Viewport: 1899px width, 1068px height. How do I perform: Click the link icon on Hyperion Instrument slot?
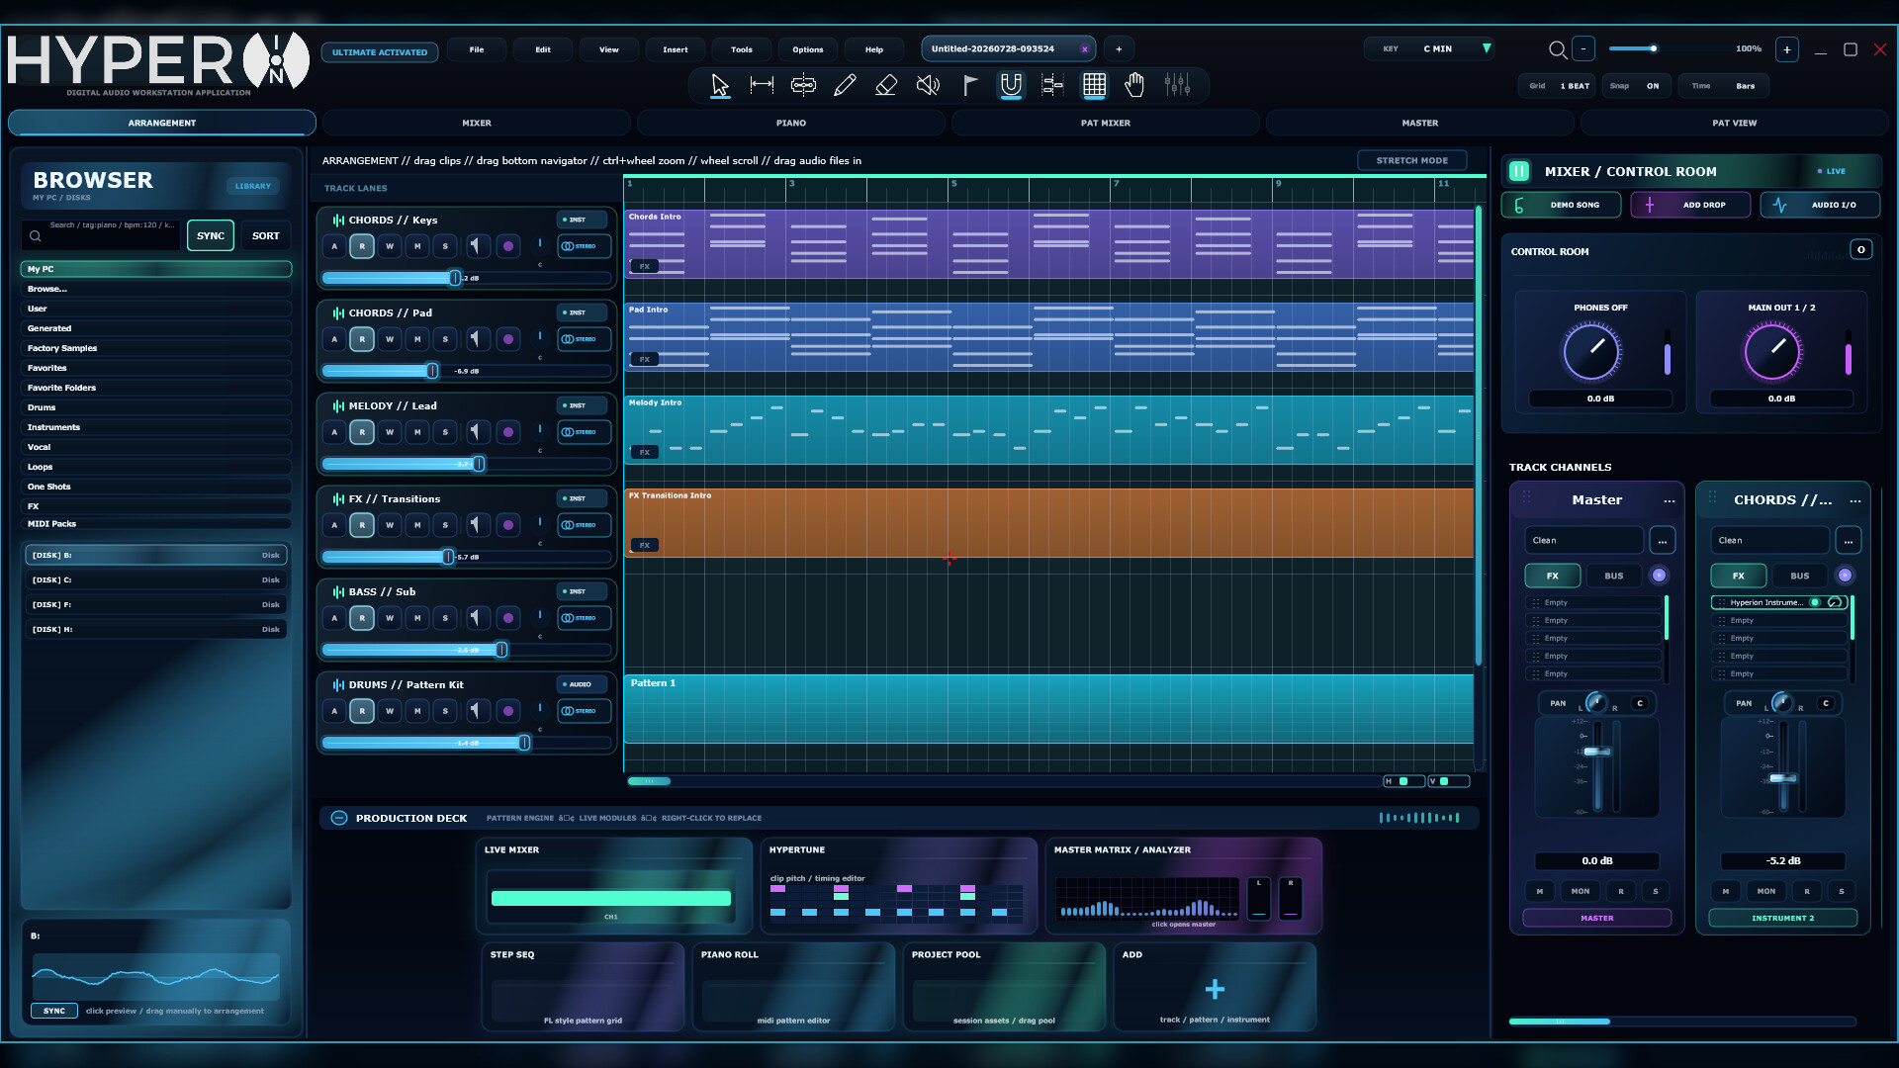pos(1835,602)
